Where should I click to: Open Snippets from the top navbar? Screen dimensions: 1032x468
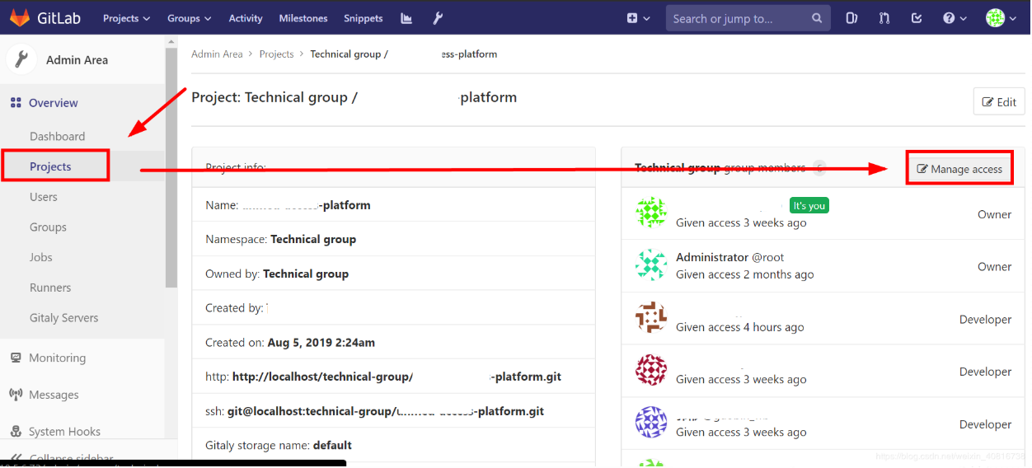point(364,18)
